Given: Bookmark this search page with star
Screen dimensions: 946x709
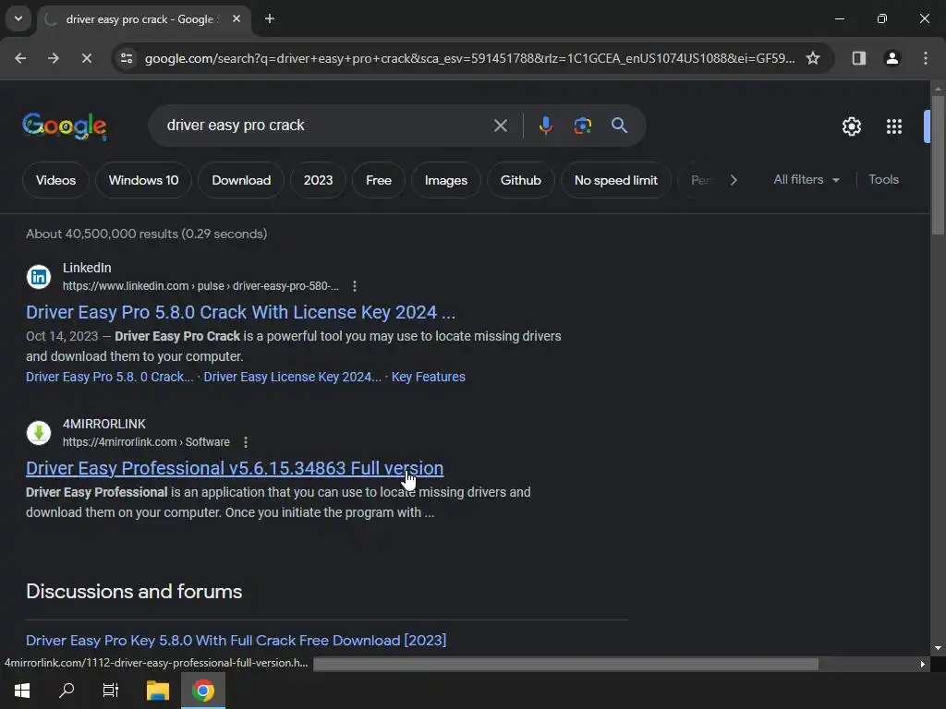Looking at the screenshot, I should 813,58.
